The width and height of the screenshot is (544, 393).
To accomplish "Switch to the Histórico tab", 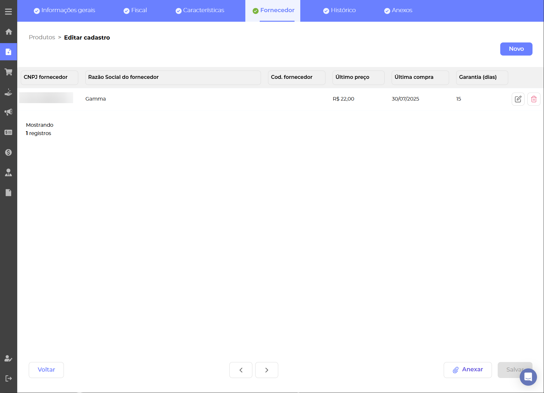I will (339, 10).
